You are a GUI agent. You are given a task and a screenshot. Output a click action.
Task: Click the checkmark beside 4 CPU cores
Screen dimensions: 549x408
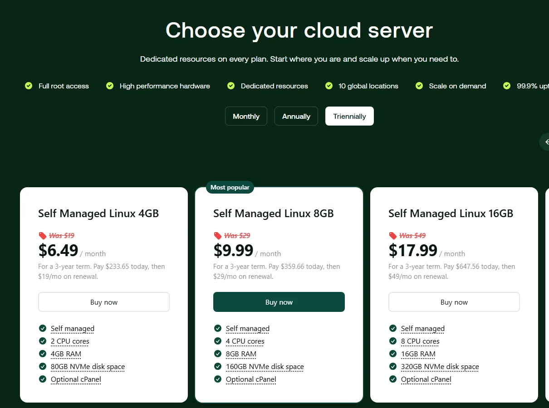218,341
